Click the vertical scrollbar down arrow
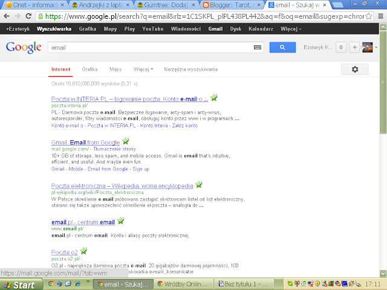The image size is (387, 290). [383, 273]
